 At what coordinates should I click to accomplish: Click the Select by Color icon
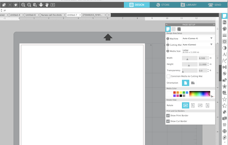[16, 5]
